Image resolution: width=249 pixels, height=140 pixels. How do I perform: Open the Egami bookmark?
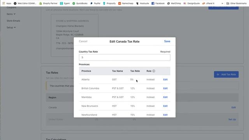click(x=65, y=3)
